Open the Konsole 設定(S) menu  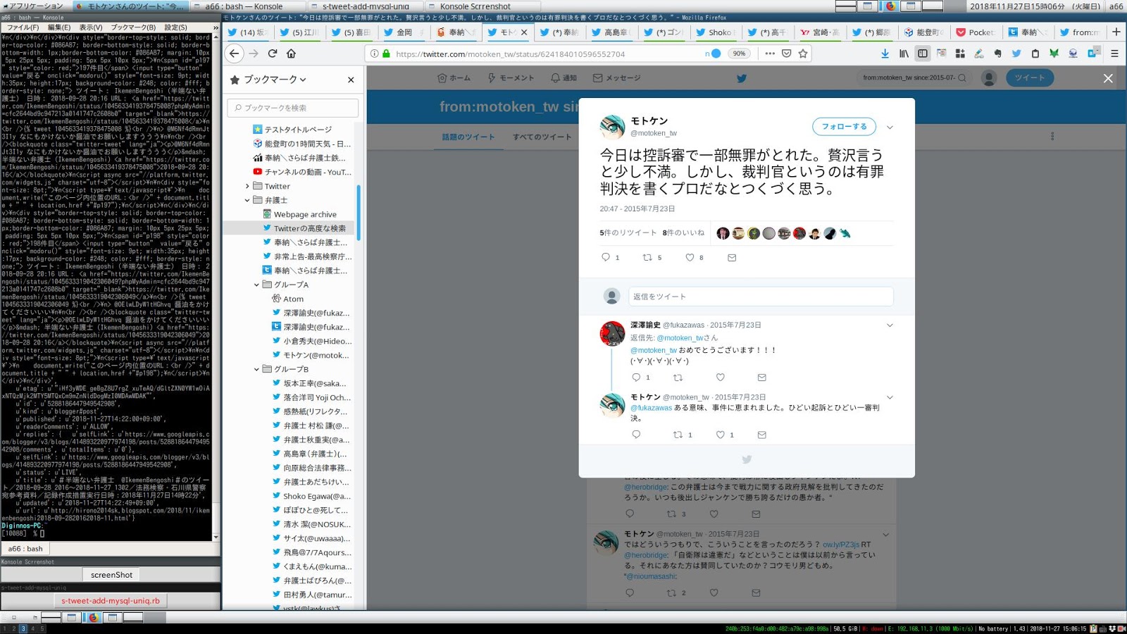[176, 27]
